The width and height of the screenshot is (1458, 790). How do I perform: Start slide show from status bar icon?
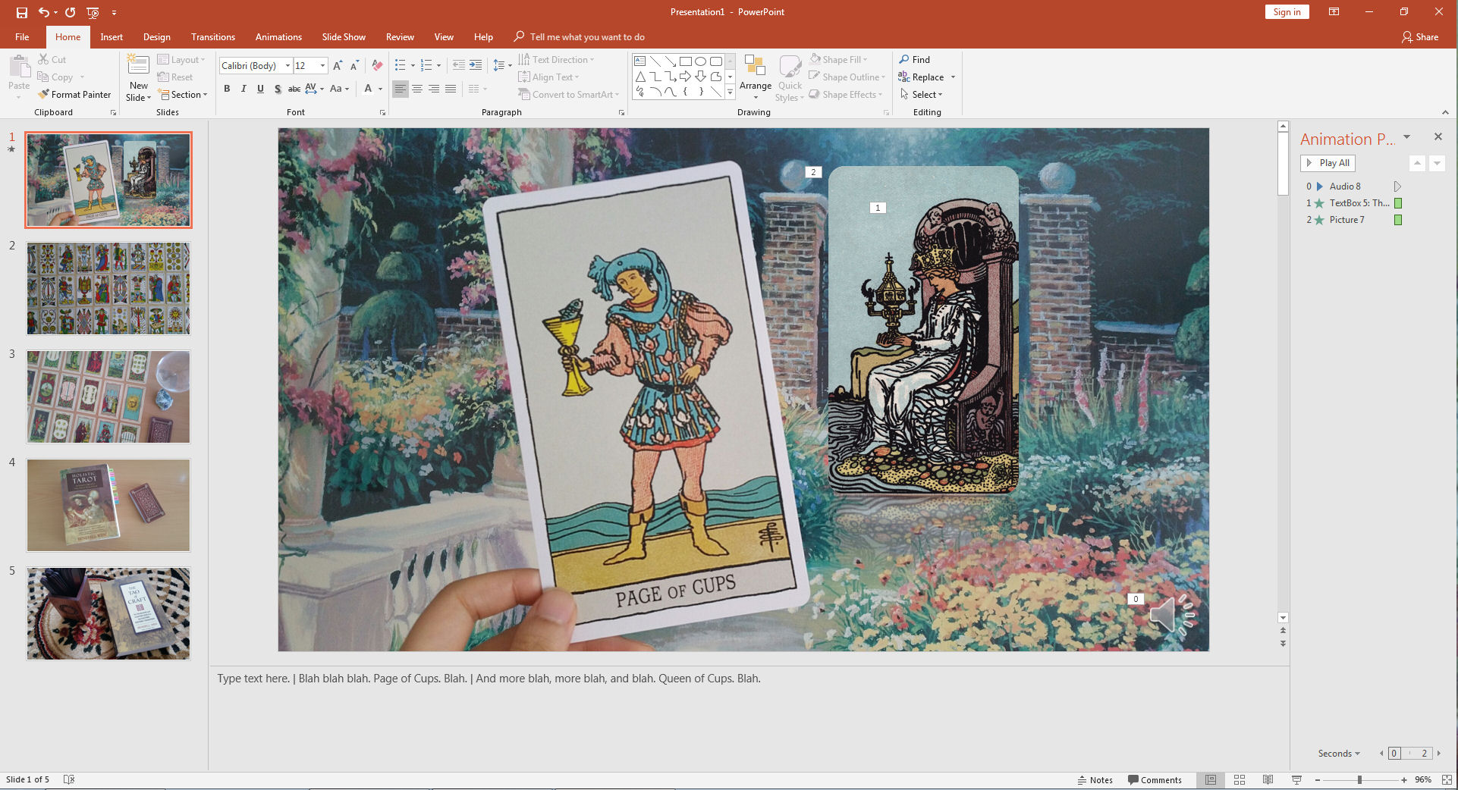(x=1296, y=779)
